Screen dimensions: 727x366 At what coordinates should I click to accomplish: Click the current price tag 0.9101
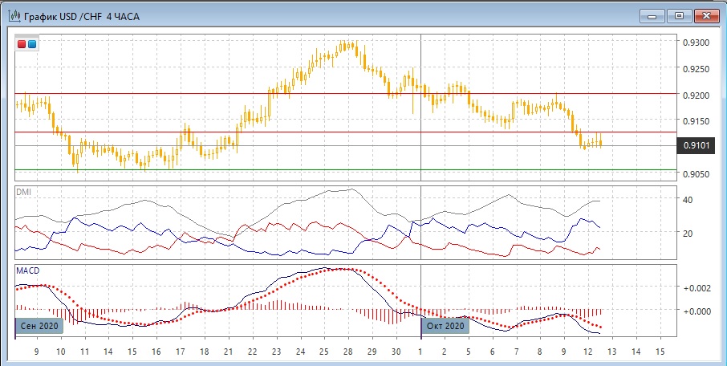pyautogui.click(x=695, y=145)
